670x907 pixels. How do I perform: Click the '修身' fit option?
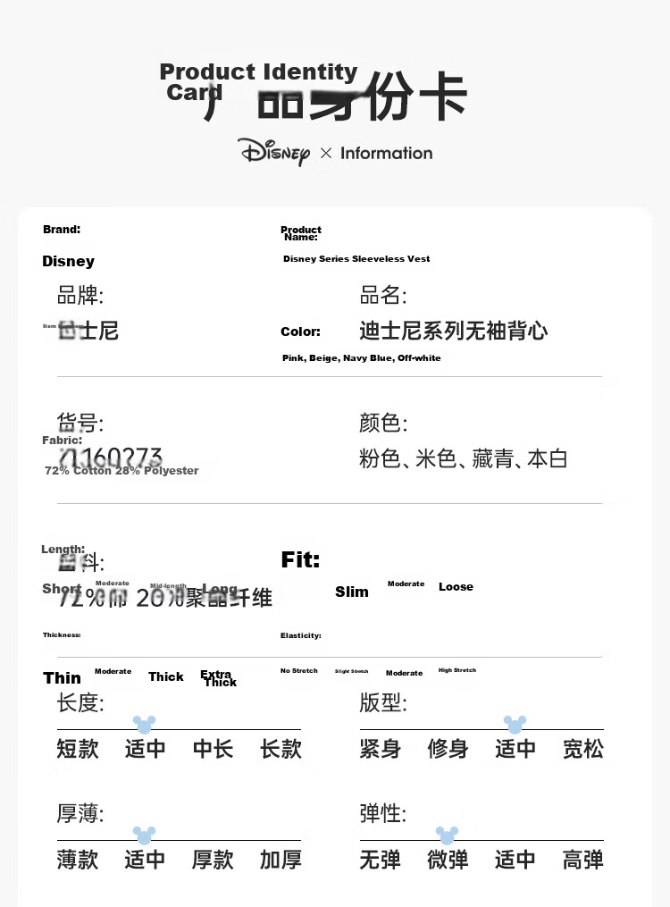pos(448,749)
